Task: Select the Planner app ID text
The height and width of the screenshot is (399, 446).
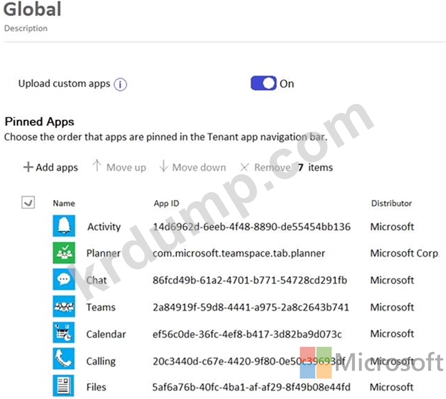Action: pos(238,253)
